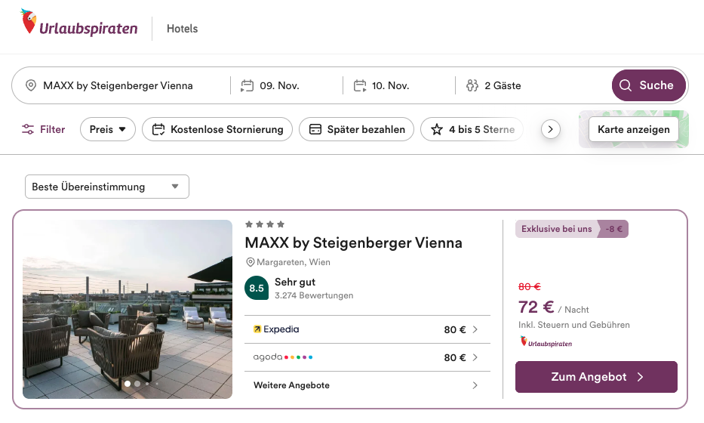Select the Expedia 80 € offer row
704x423 pixels.
tap(367, 329)
